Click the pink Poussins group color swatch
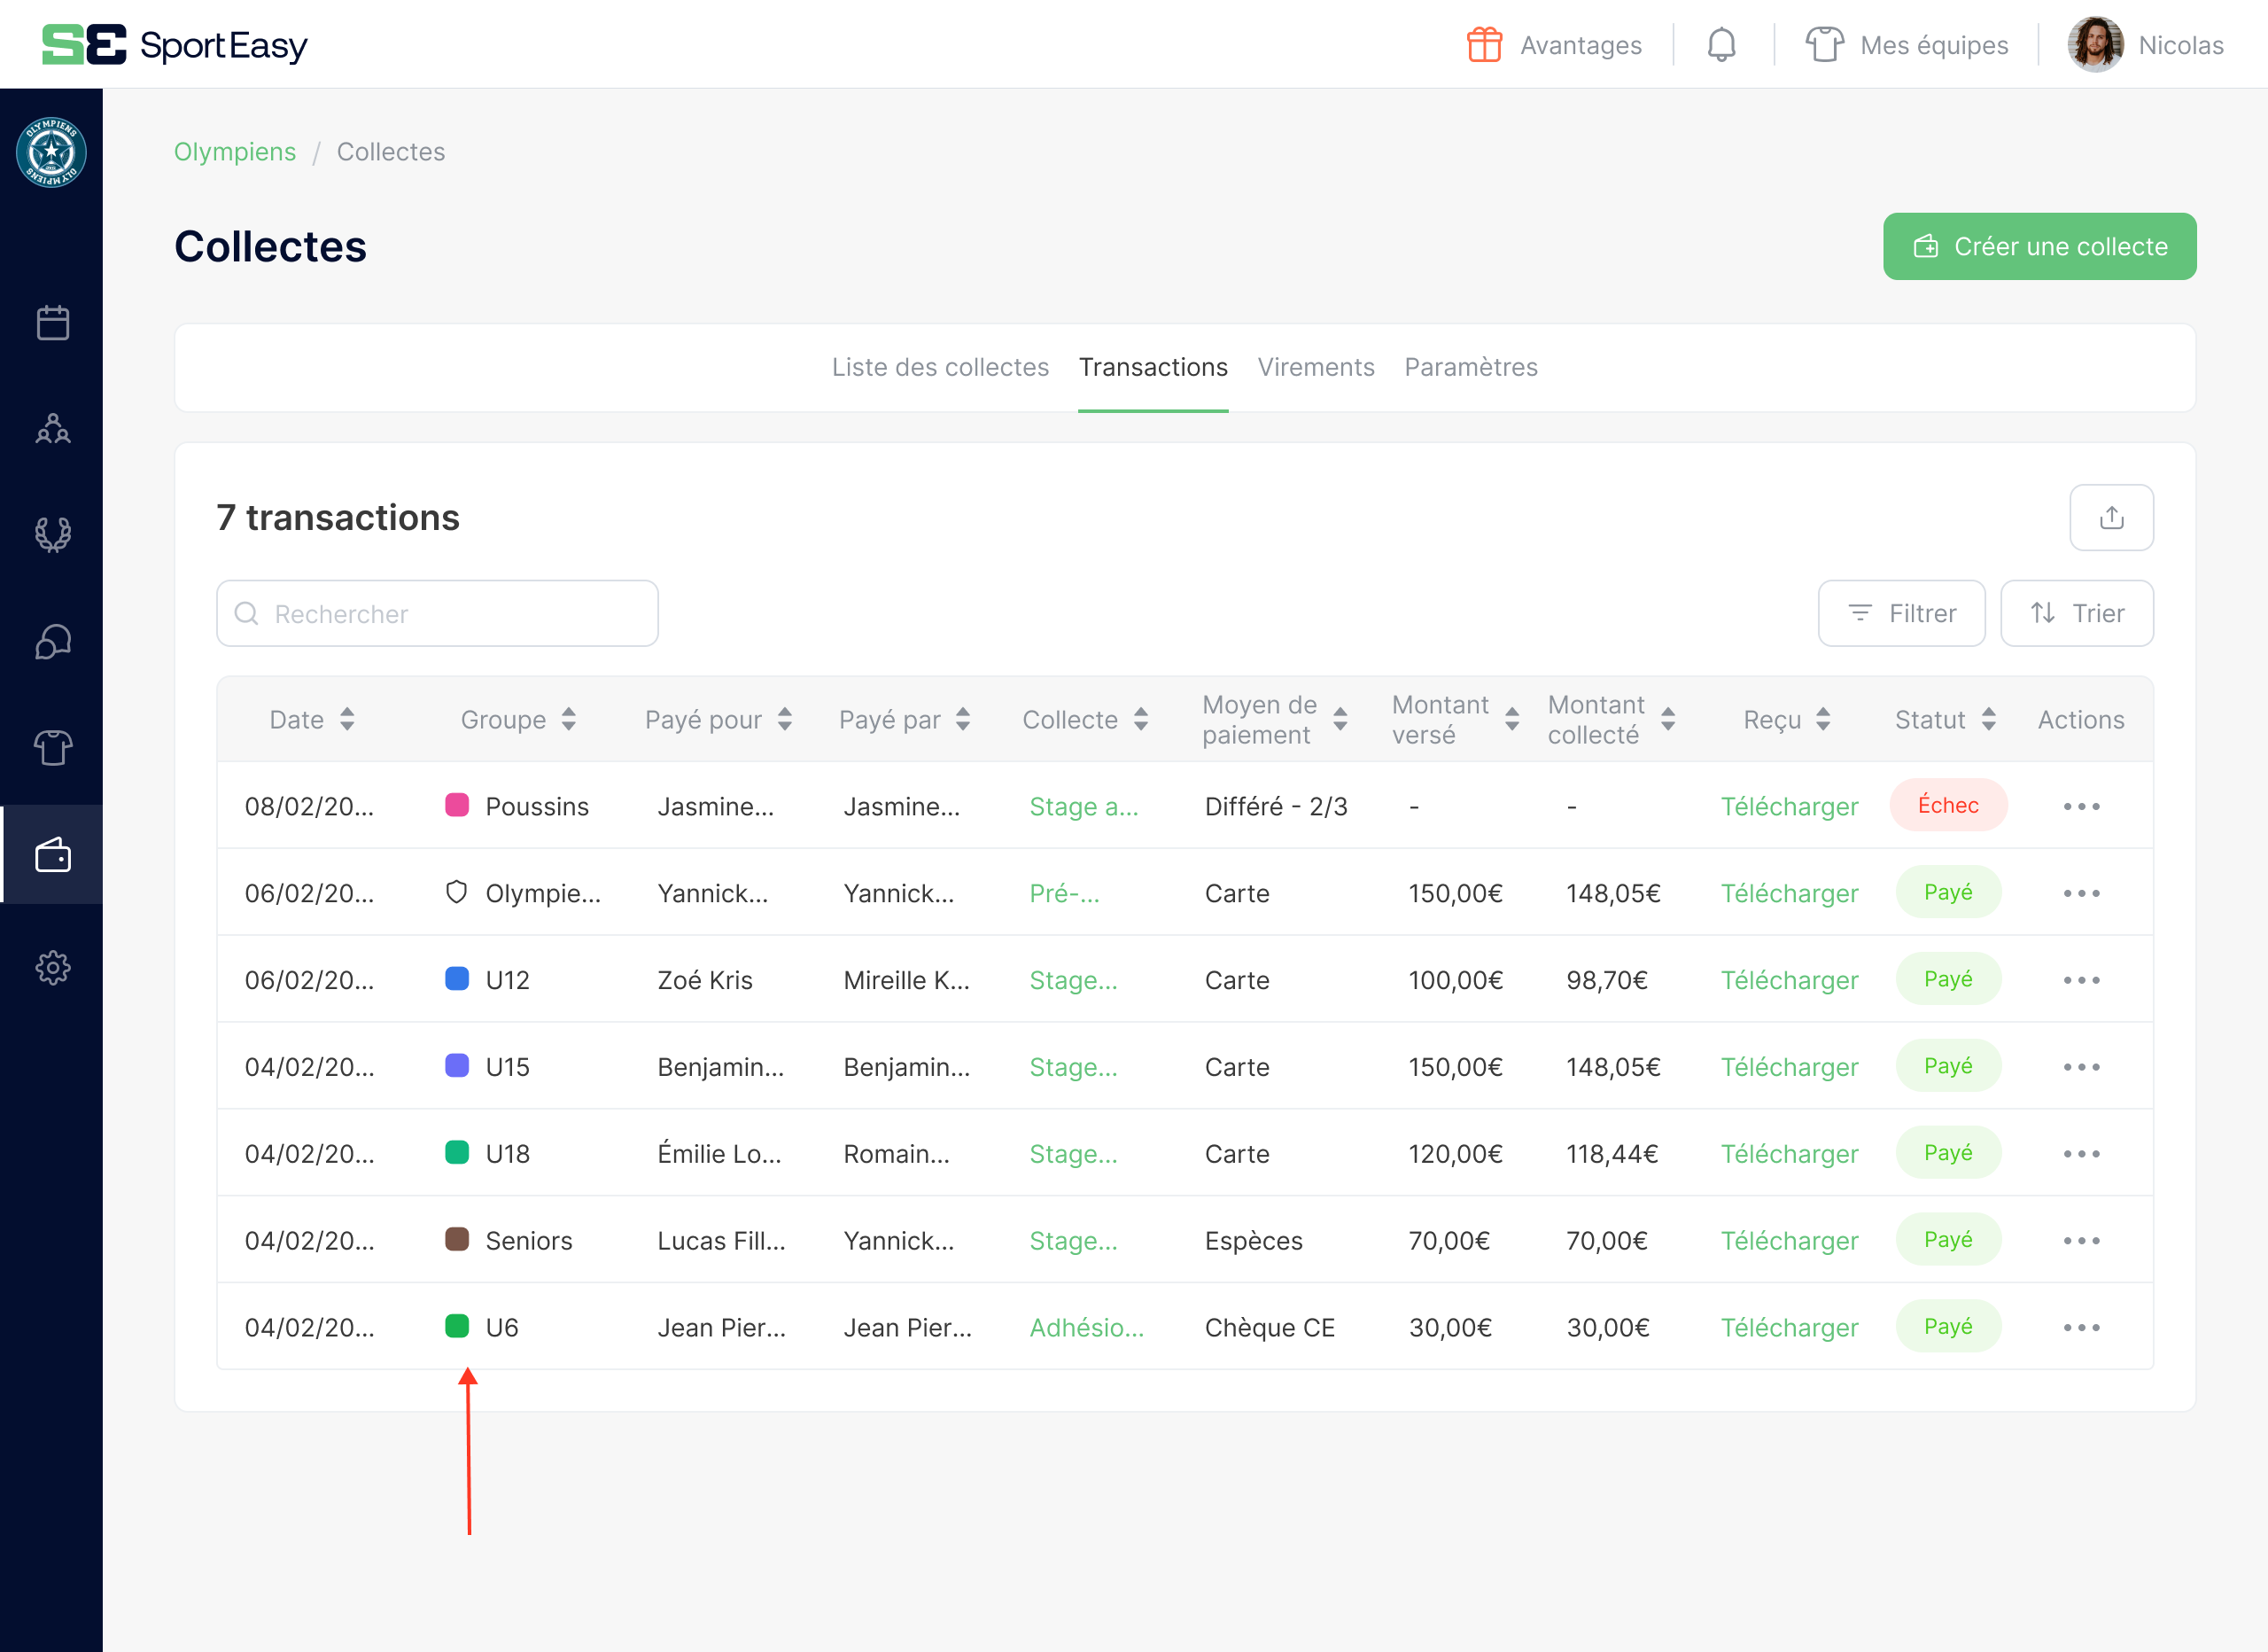The height and width of the screenshot is (1652, 2268). (x=457, y=806)
